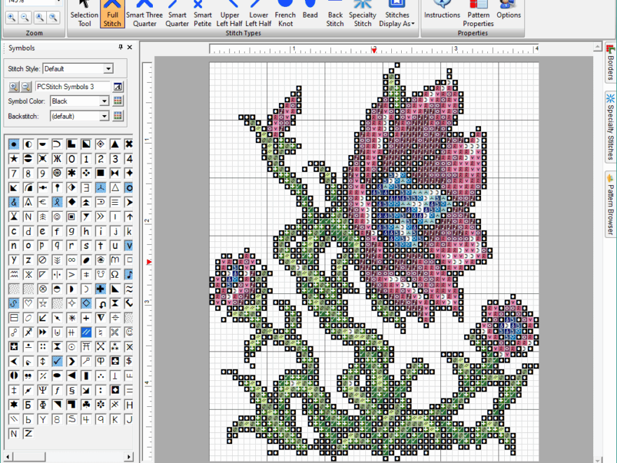Change the Symbol Color from Black

click(x=79, y=100)
